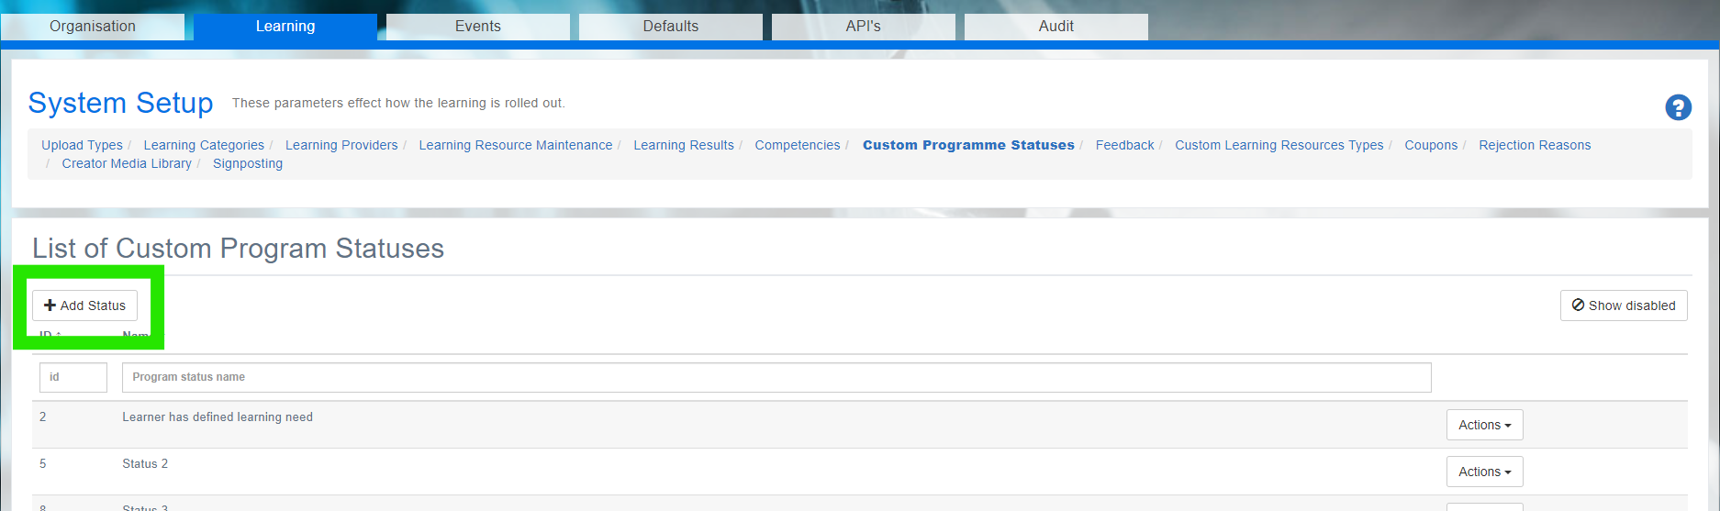Select 'Learner has defined learning need' text
This screenshot has width=1720, height=511.
[218, 417]
